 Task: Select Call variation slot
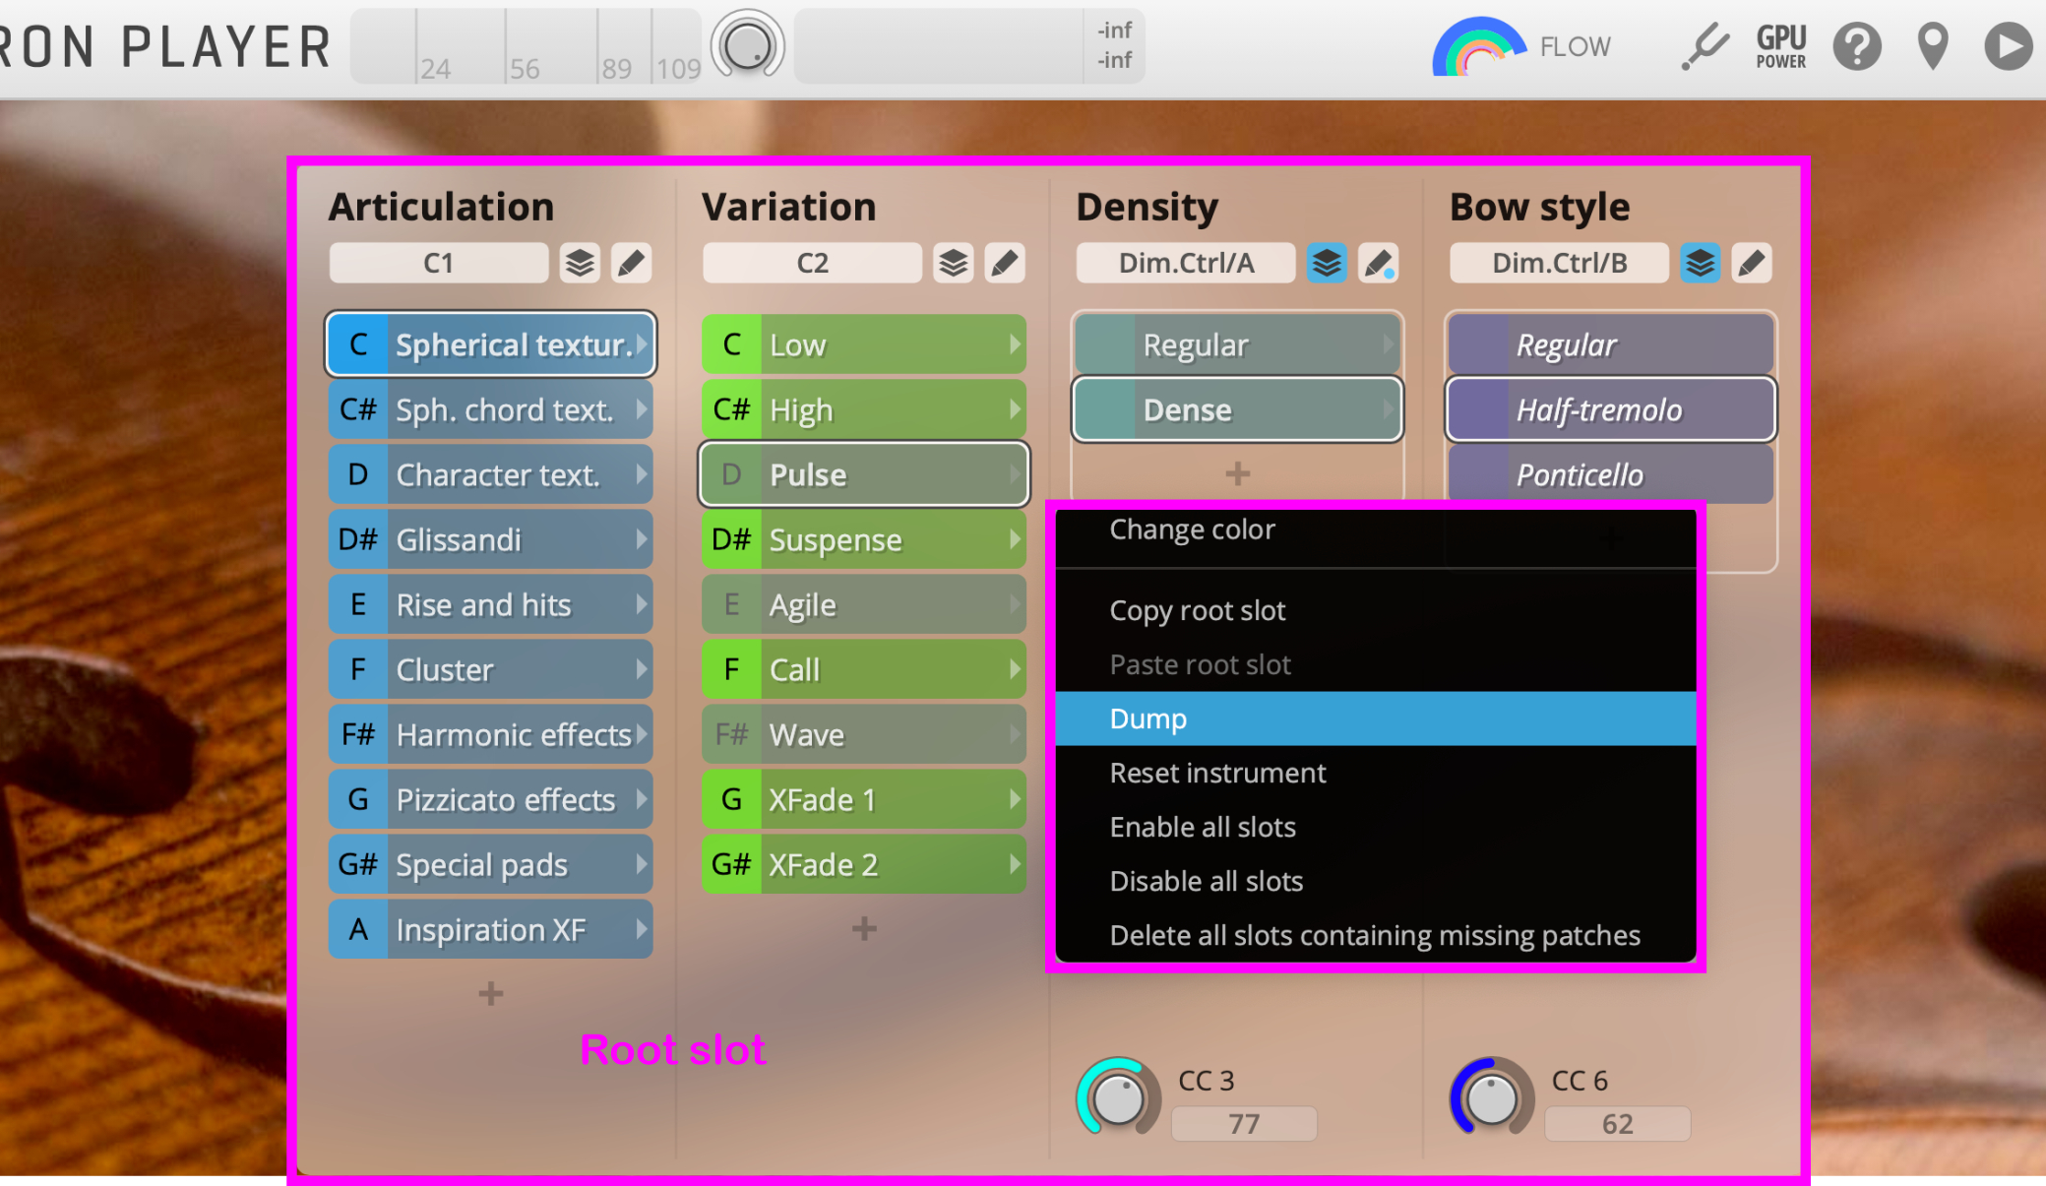(x=864, y=669)
